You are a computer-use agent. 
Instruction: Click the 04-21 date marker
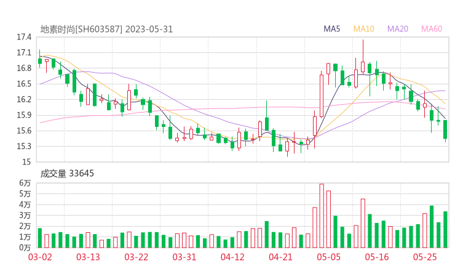pos(280,257)
